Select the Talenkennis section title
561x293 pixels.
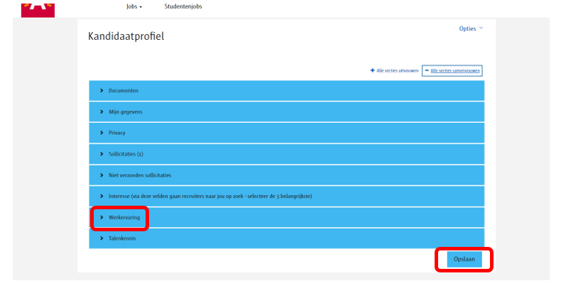pyautogui.click(x=122, y=238)
